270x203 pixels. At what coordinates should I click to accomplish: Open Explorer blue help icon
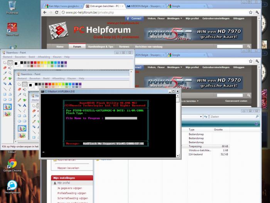[256, 124]
